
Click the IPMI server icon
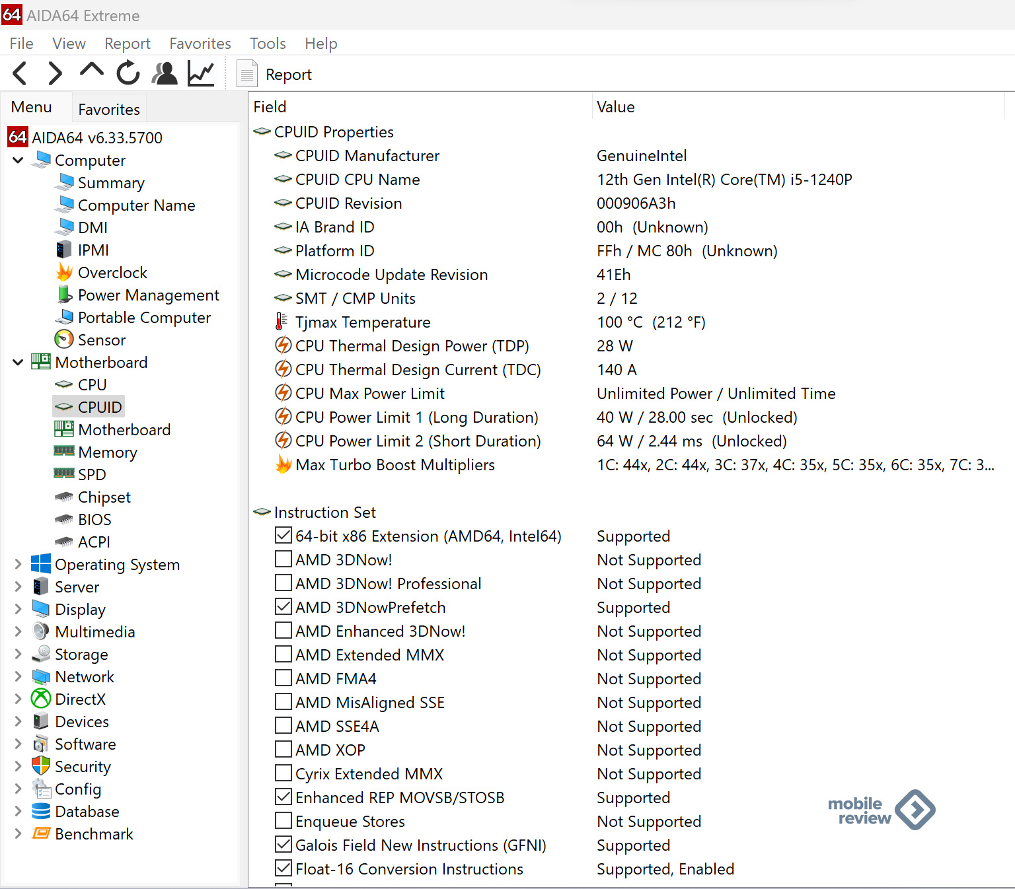click(x=64, y=250)
